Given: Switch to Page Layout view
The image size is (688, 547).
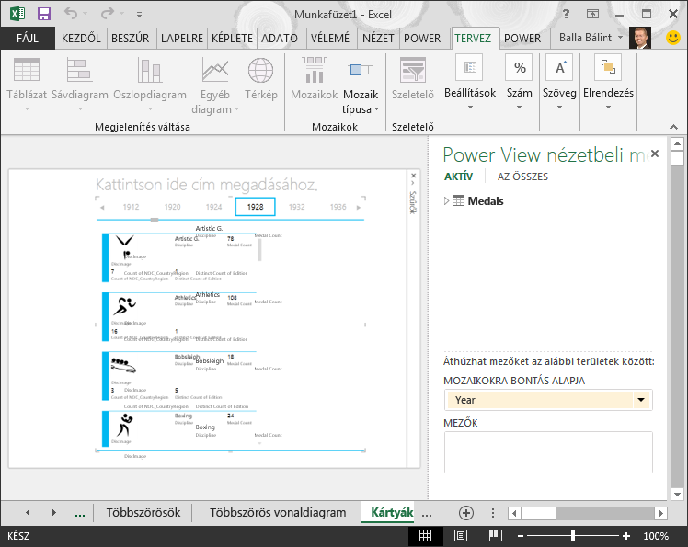Looking at the screenshot, I should pyautogui.click(x=460, y=536).
